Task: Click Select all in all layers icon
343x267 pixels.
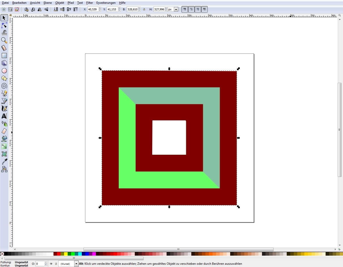Action: (x=10, y=9)
